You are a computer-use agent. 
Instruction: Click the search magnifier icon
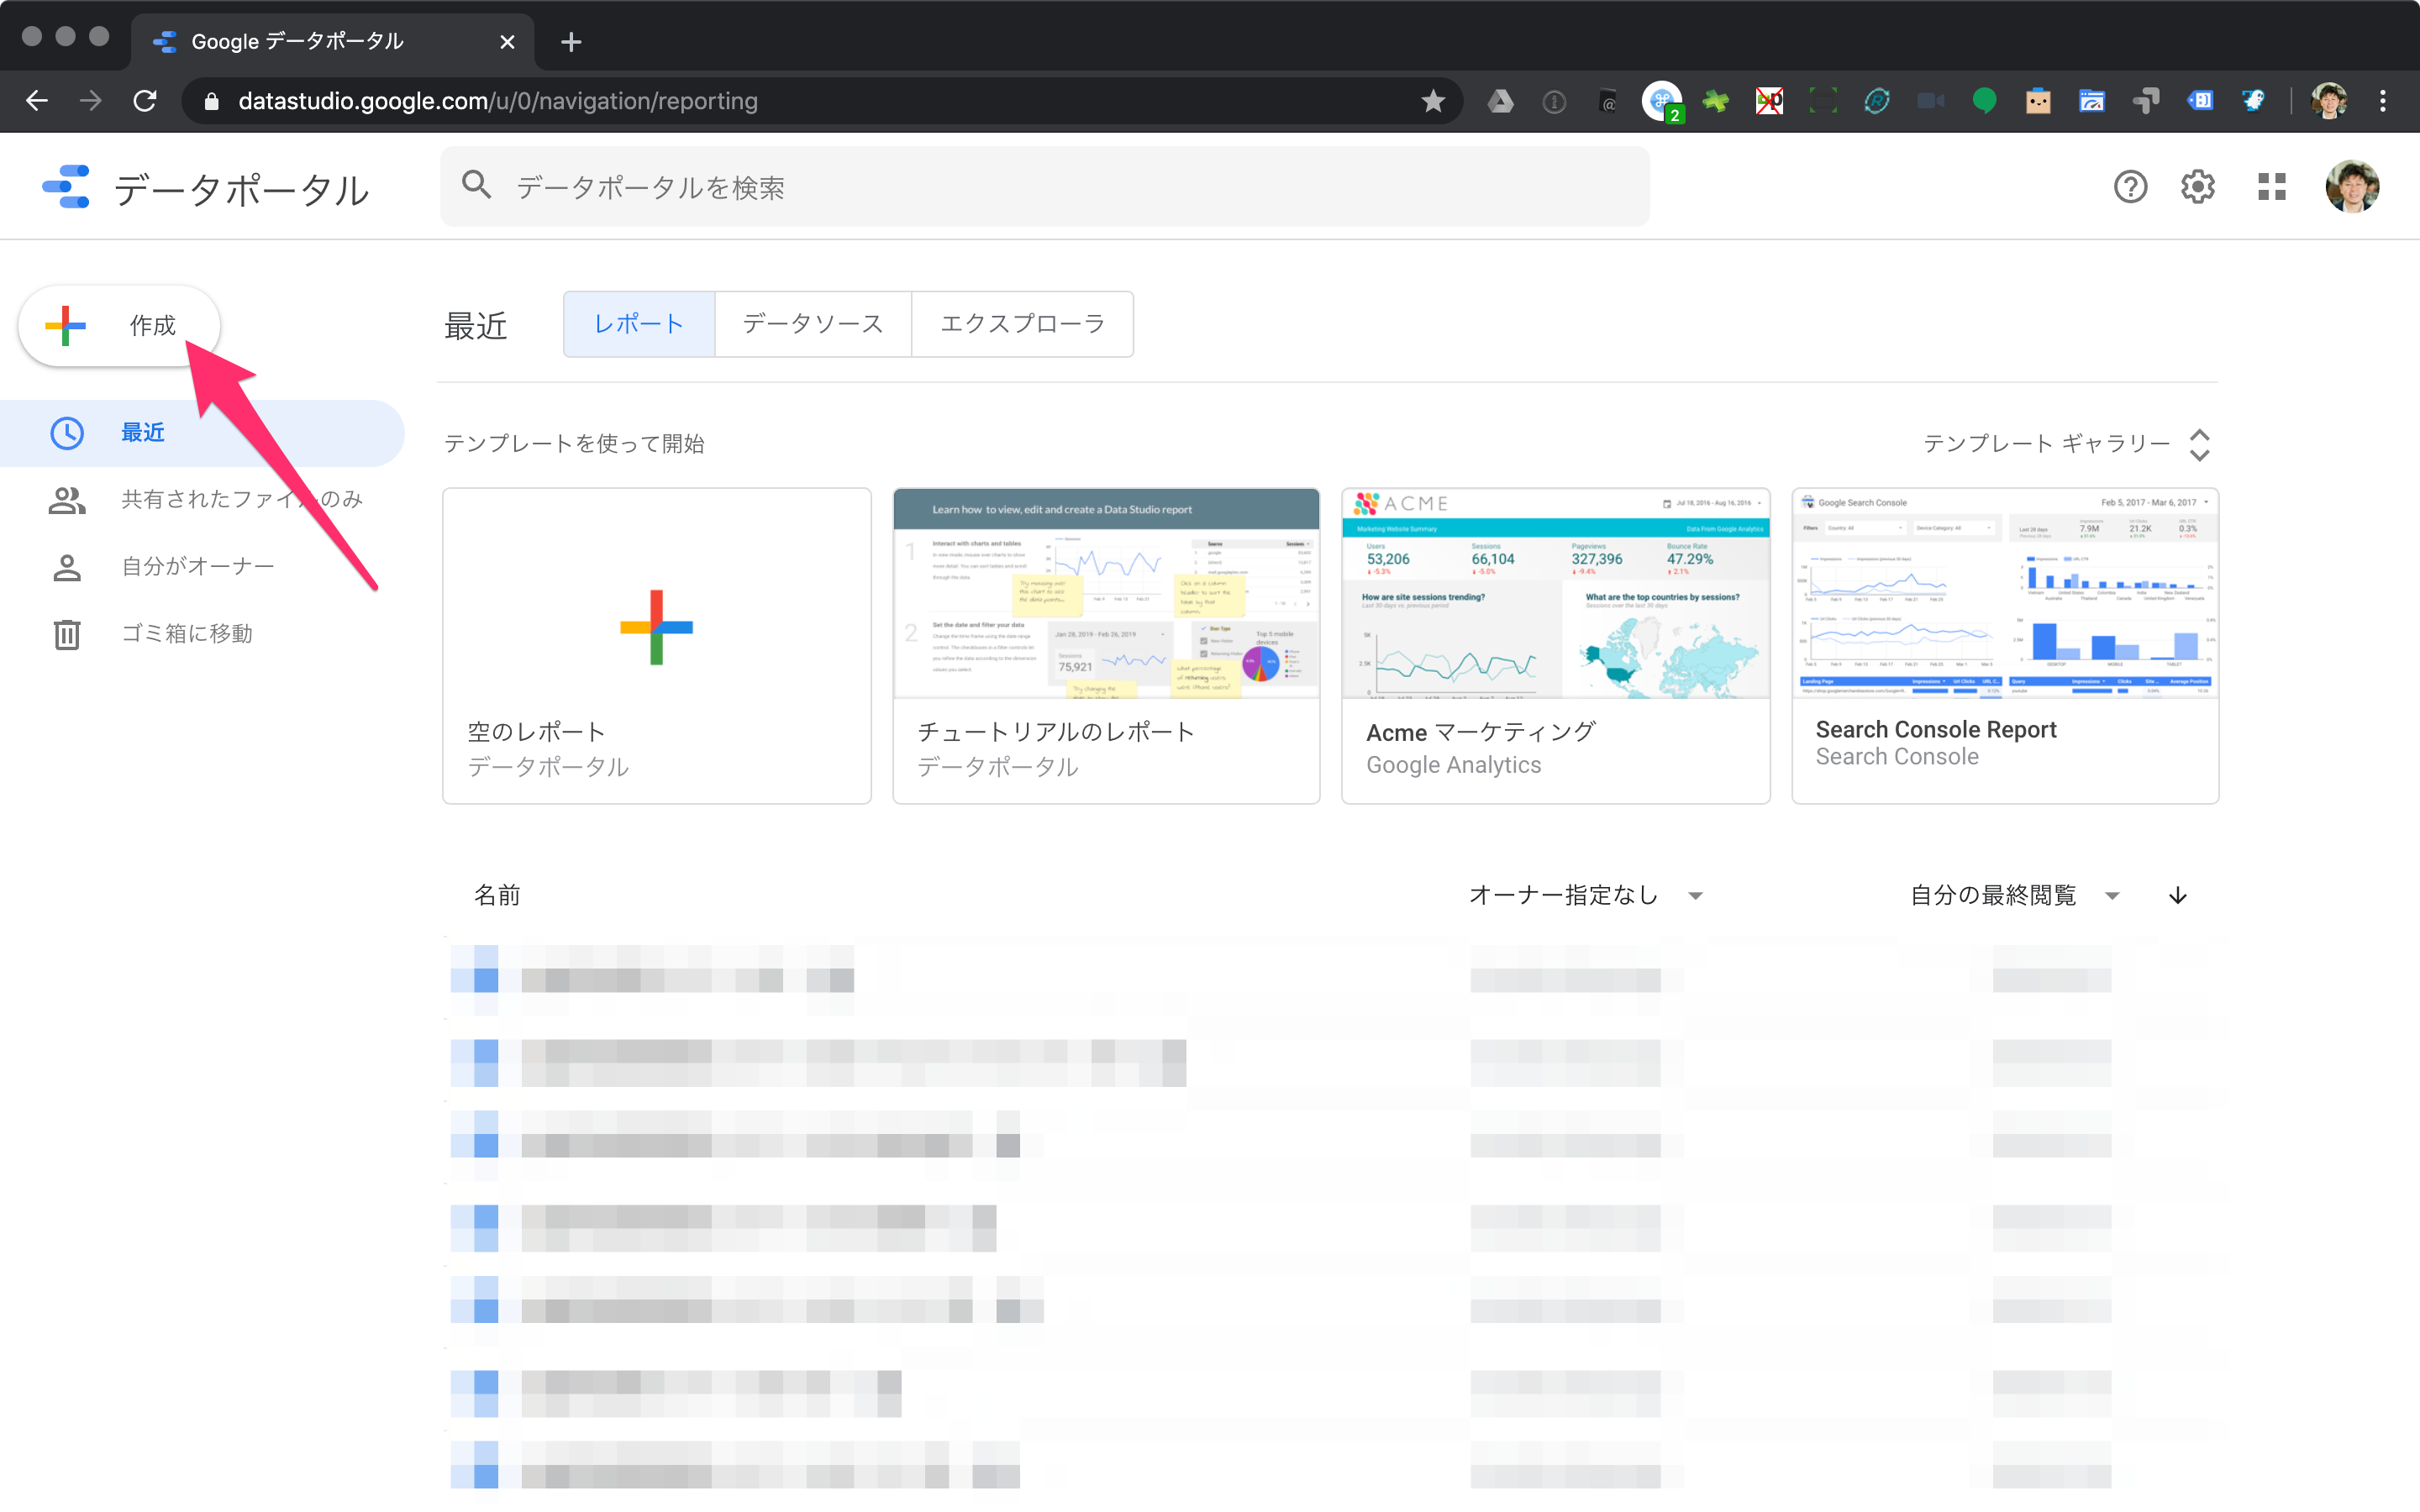click(477, 185)
